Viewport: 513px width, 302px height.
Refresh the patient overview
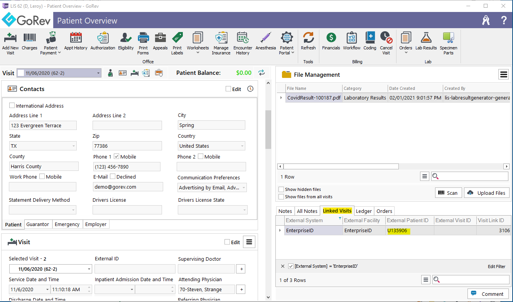pos(308,41)
